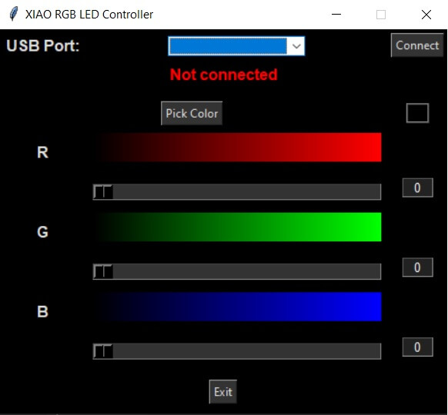Click the color preview swatch box

(417, 113)
